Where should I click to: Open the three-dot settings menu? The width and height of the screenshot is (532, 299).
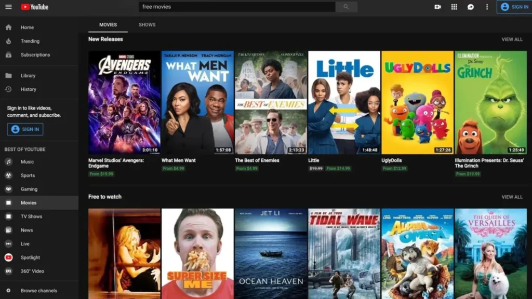click(487, 7)
